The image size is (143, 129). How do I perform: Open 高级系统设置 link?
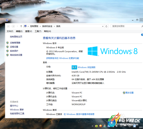tap(16, 55)
